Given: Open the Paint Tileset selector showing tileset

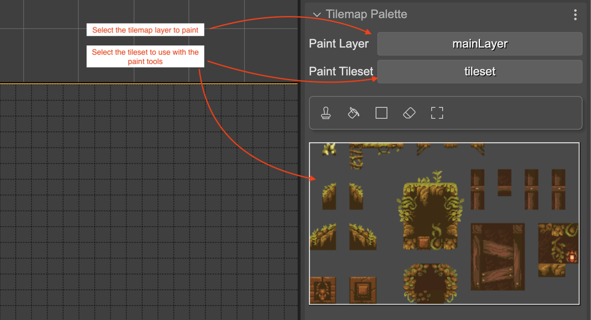Looking at the screenshot, I should click(x=480, y=71).
